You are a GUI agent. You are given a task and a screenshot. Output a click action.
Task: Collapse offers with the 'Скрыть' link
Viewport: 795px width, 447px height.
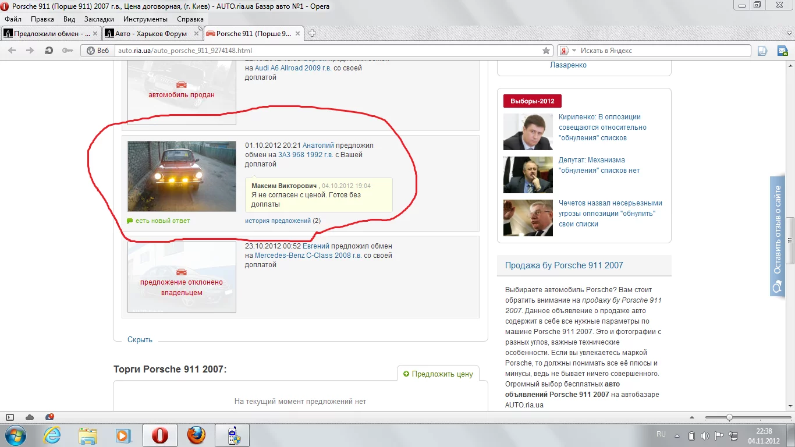140,340
